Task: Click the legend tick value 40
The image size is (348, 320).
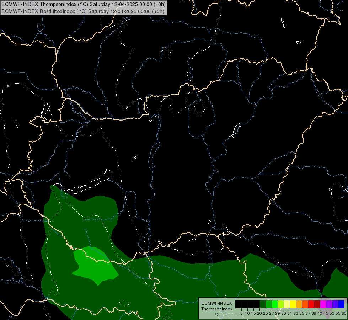Action: pos(320,313)
